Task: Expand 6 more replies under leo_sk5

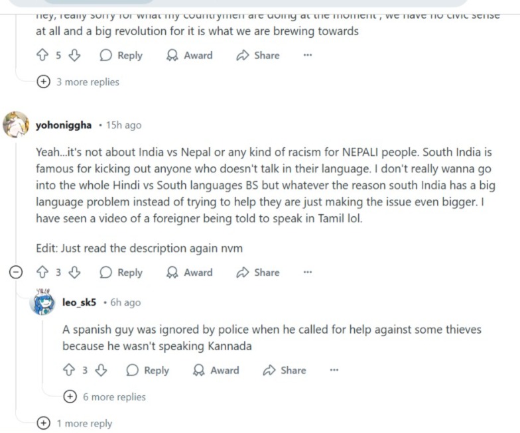Action: coord(70,397)
